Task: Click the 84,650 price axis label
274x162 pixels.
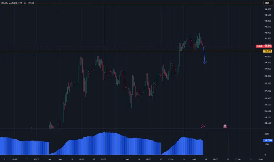Action: coord(268,123)
